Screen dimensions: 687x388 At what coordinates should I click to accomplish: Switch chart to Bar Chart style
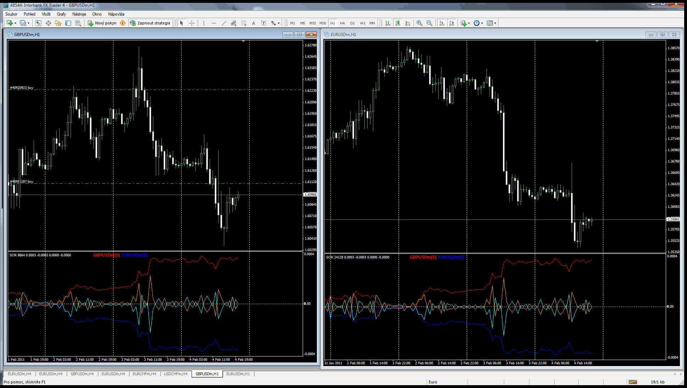coord(388,23)
